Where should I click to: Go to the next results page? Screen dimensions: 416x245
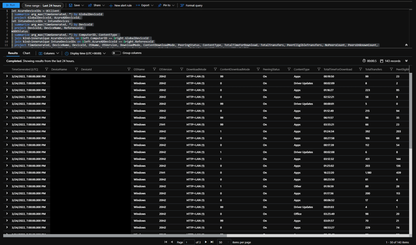tap(206, 242)
